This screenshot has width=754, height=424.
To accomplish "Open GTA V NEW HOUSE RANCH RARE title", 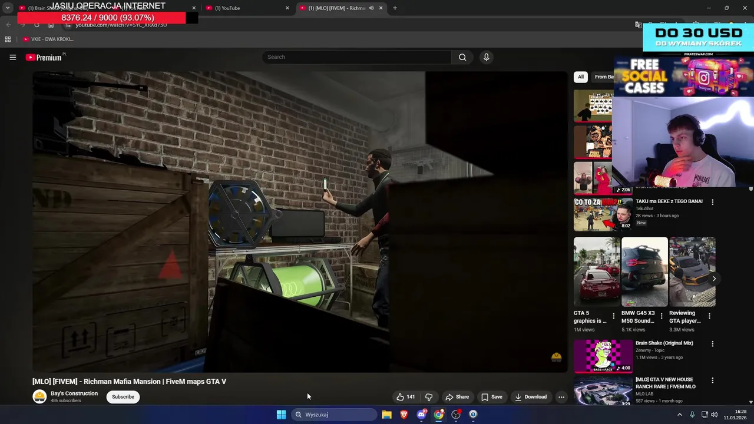I will click(666, 383).
